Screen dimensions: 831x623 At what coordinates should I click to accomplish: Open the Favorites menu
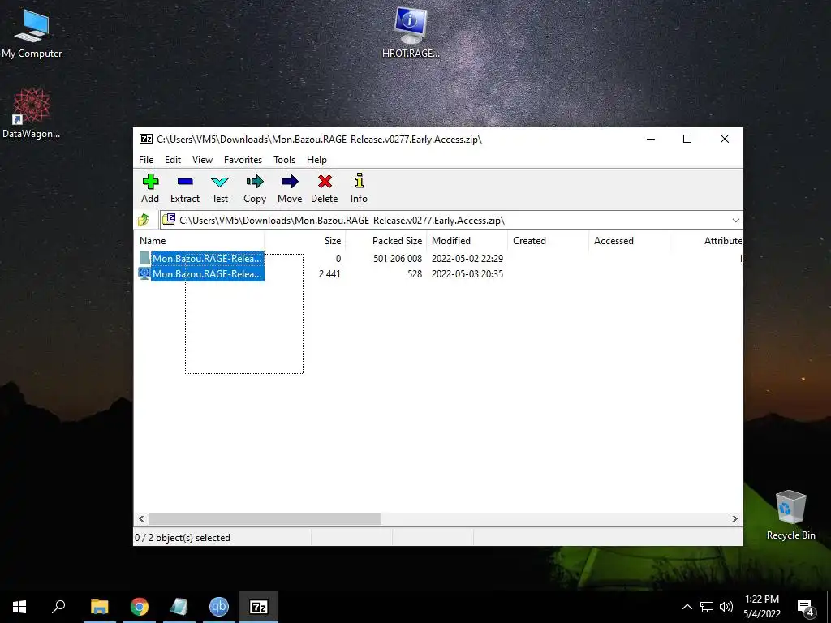point(243,160)
